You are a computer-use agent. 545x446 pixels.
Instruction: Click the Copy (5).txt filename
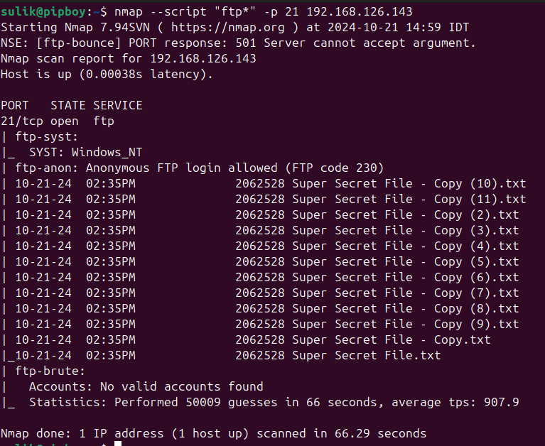tap(476, 261)
